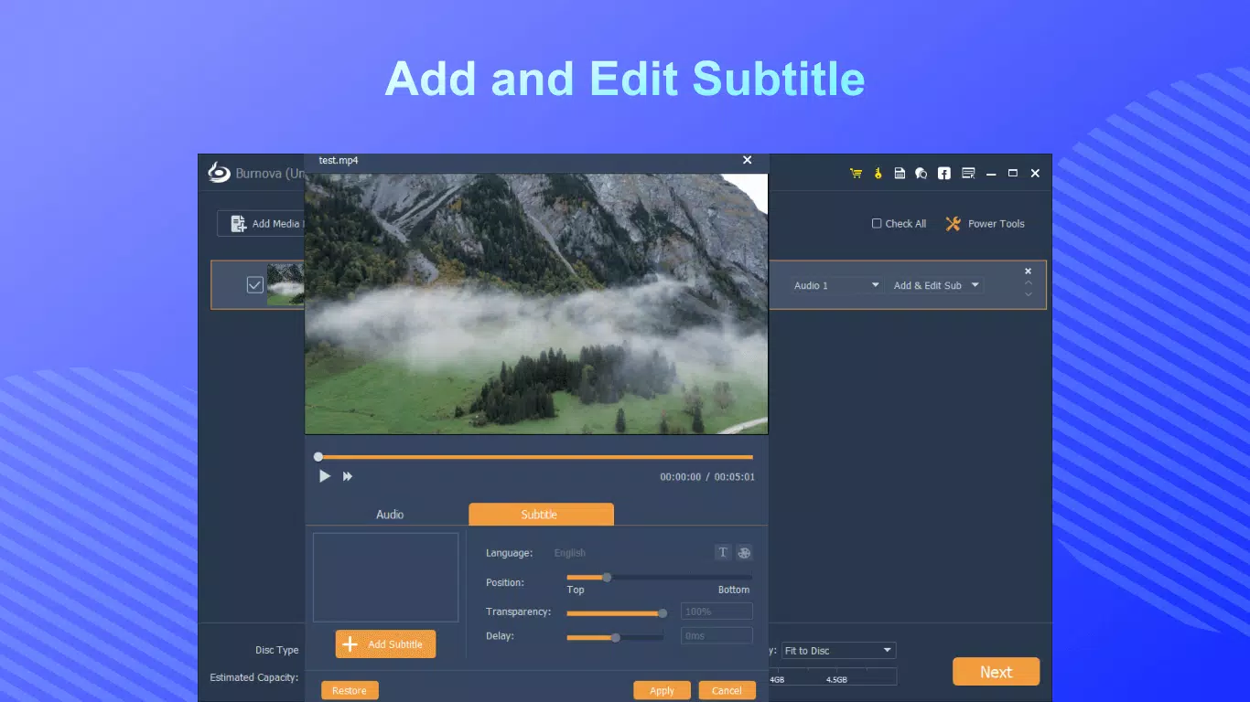Remove media item with its small x

point(1028,271)
